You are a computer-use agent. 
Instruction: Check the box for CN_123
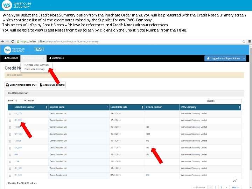click(10, 169)
